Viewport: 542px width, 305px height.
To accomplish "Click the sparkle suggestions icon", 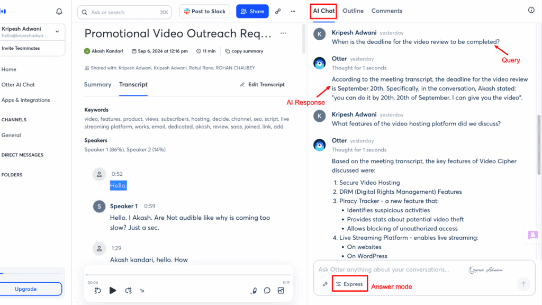I will coord(325,284).
